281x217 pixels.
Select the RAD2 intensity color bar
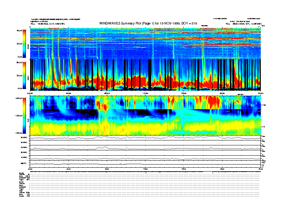[24, 44]
